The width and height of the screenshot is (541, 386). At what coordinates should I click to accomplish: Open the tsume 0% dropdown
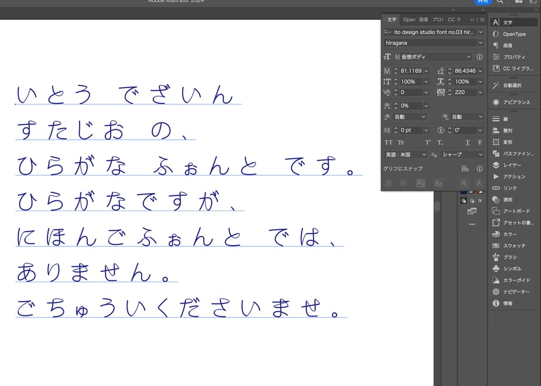(x=426, y=106)
